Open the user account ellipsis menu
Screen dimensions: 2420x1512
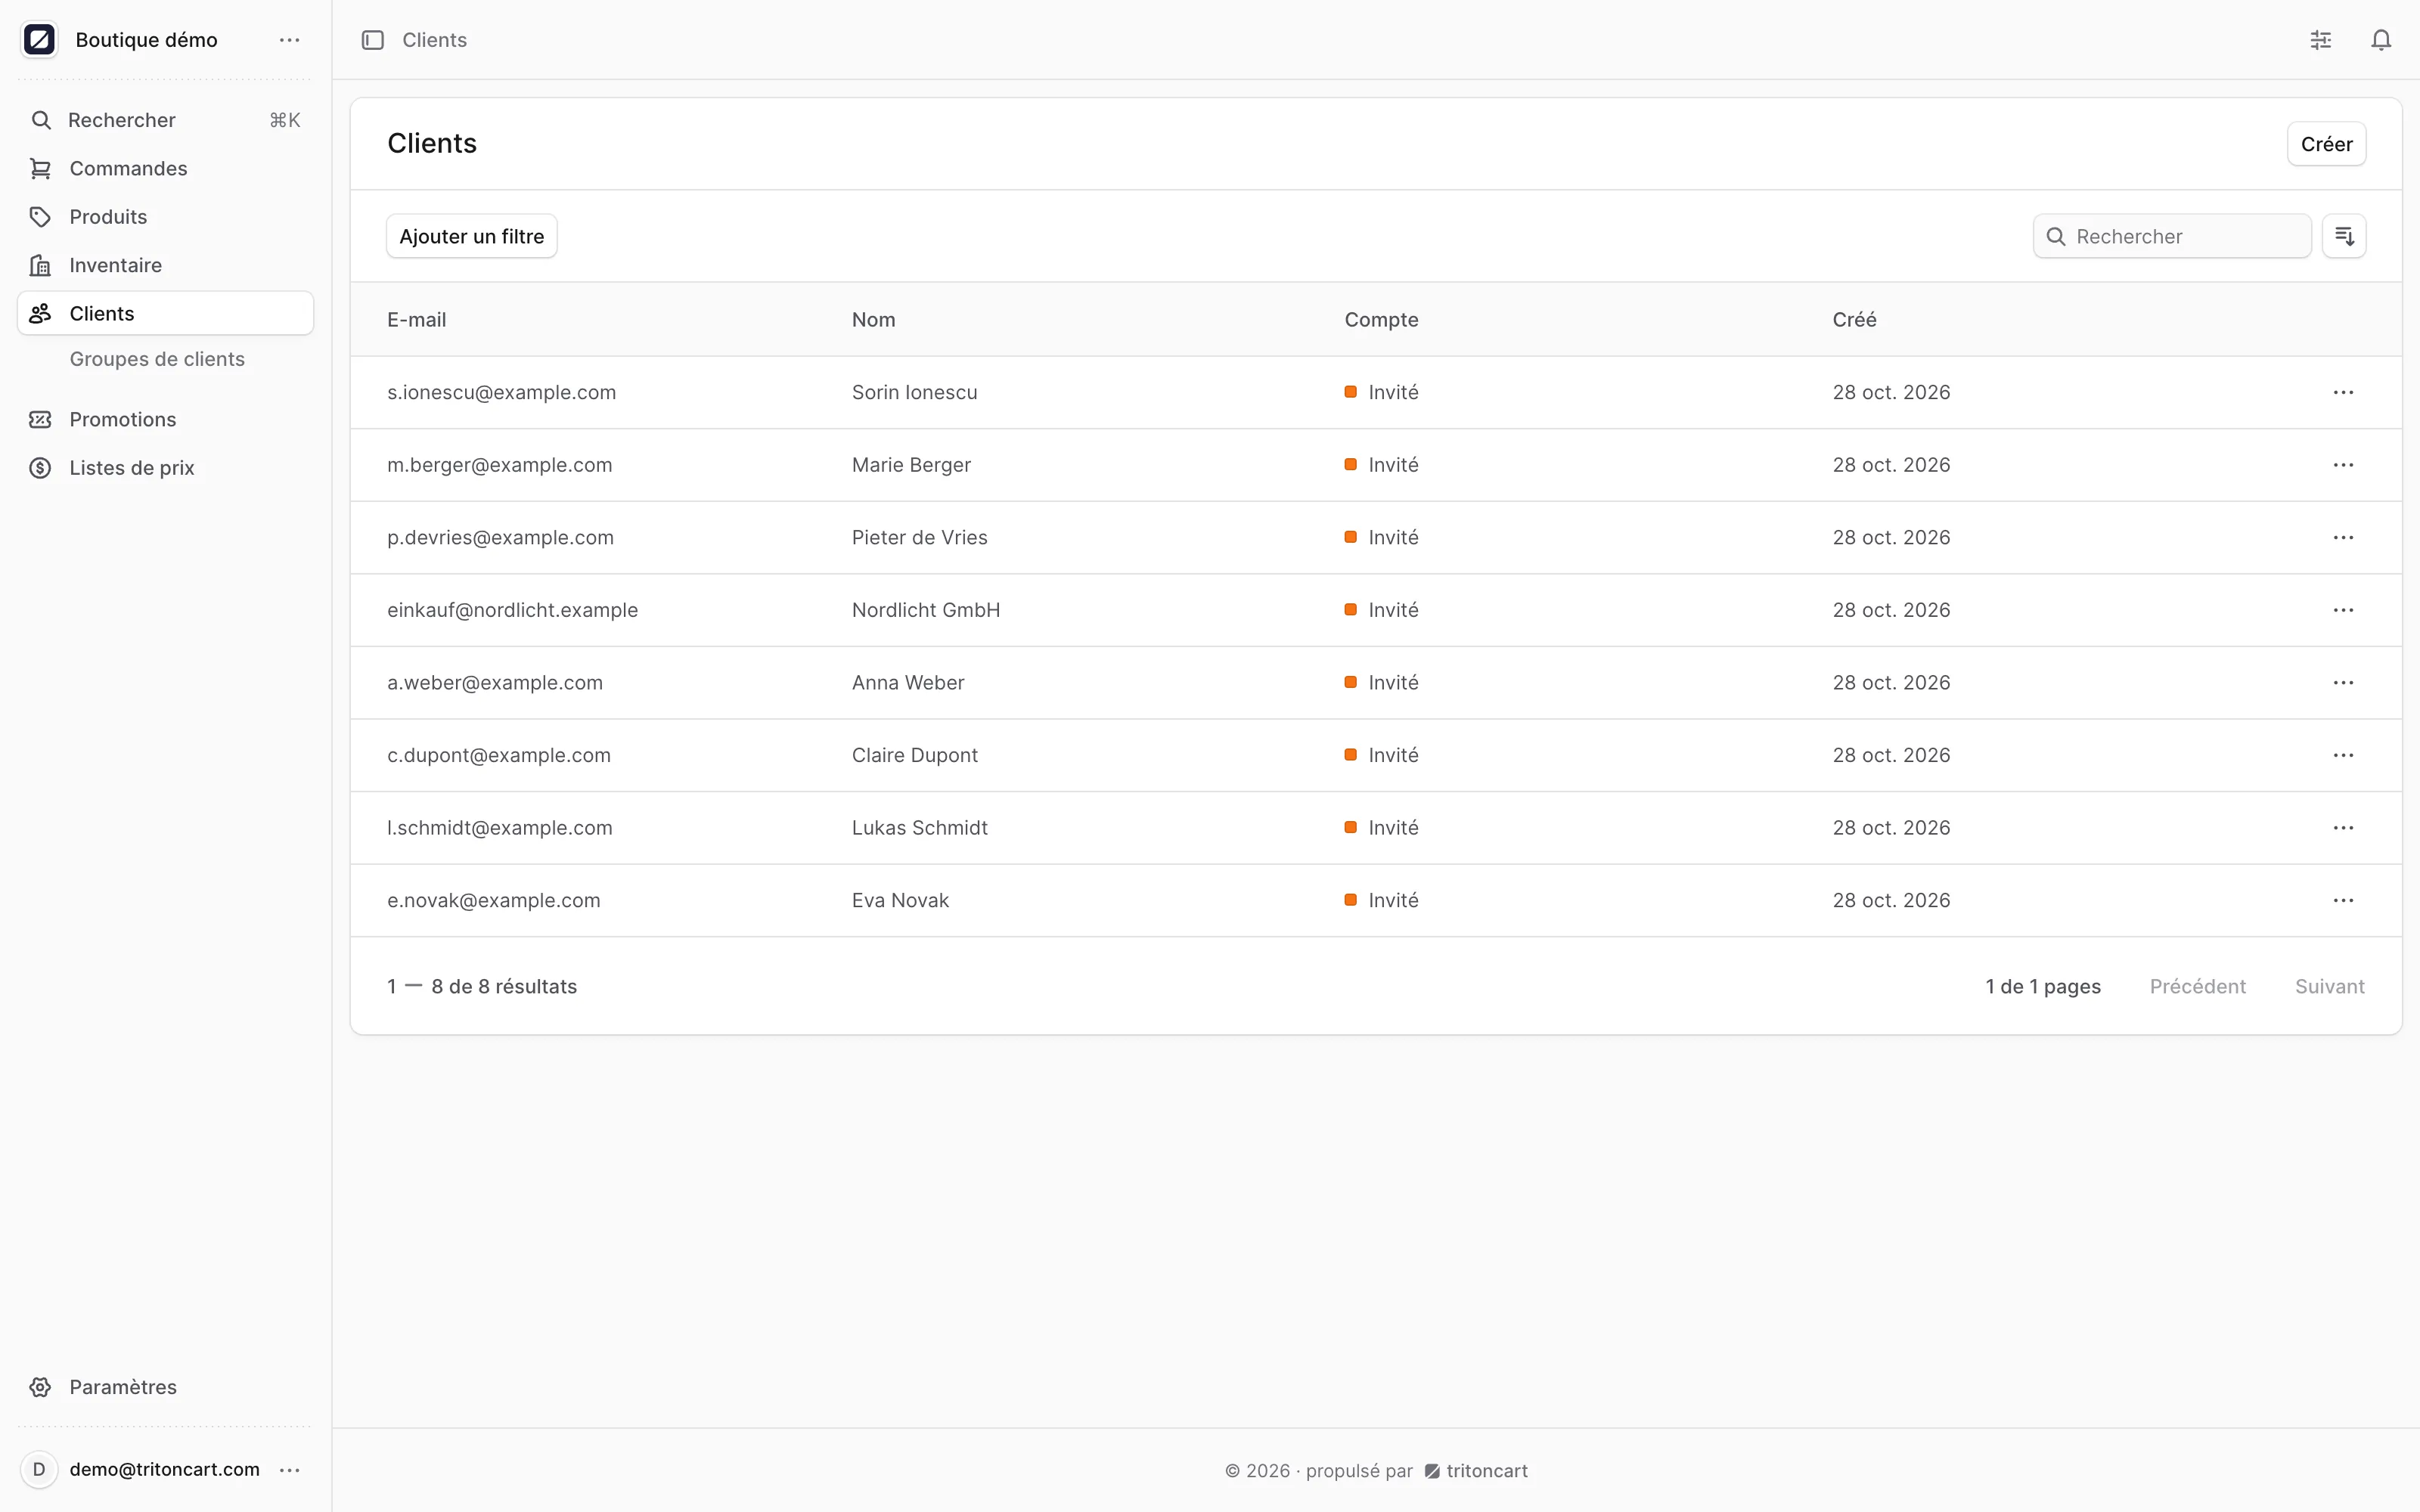click(x=290, y=1469)
